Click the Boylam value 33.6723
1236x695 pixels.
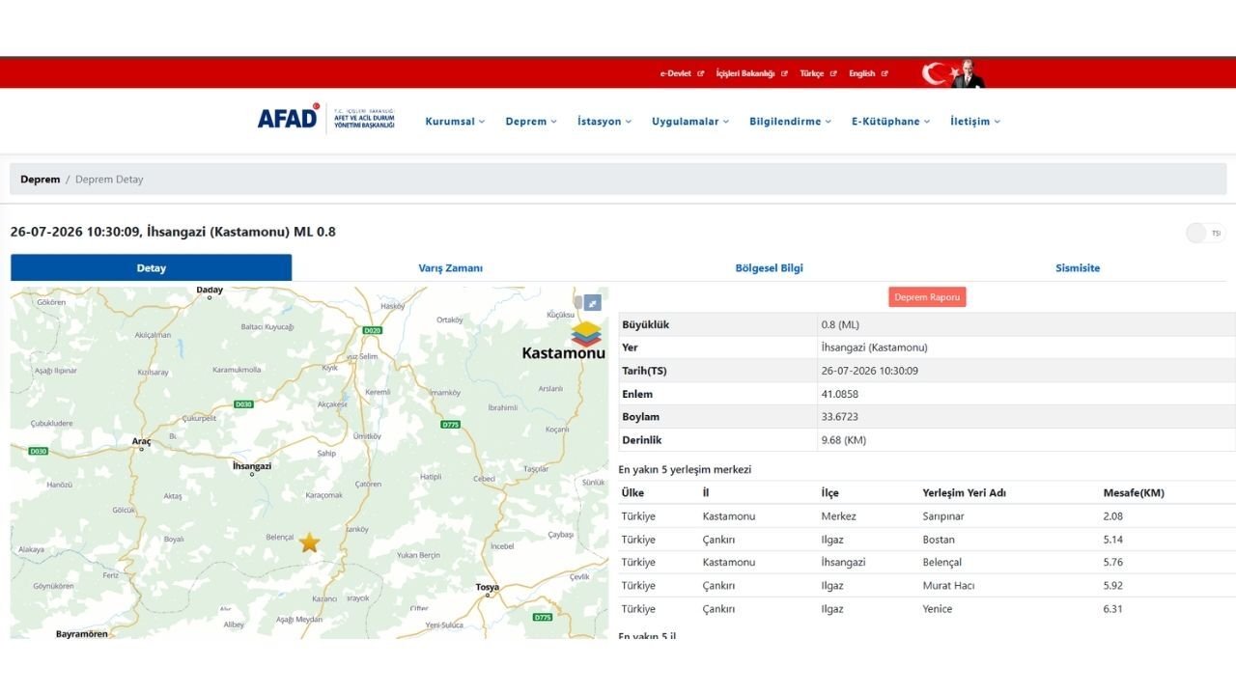(x=839, y=417)
